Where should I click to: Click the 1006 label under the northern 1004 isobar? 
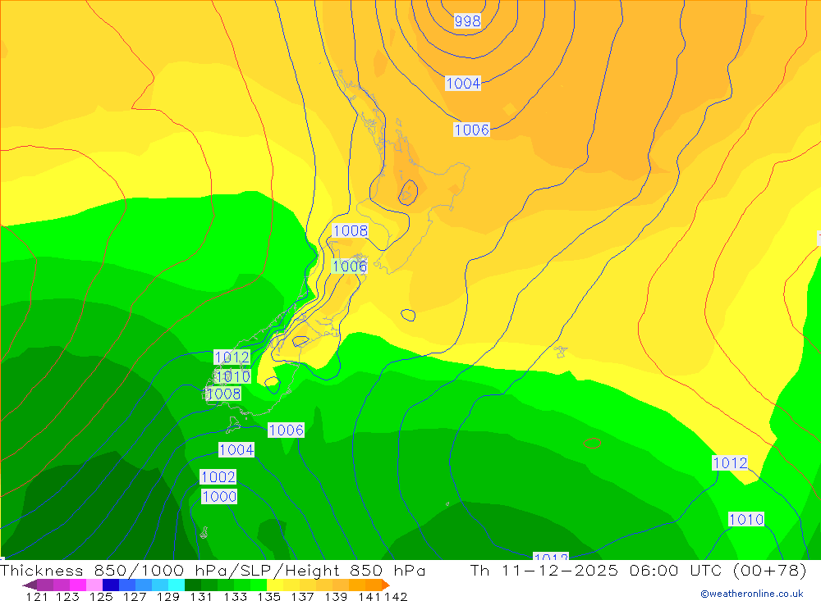[471, 130]
